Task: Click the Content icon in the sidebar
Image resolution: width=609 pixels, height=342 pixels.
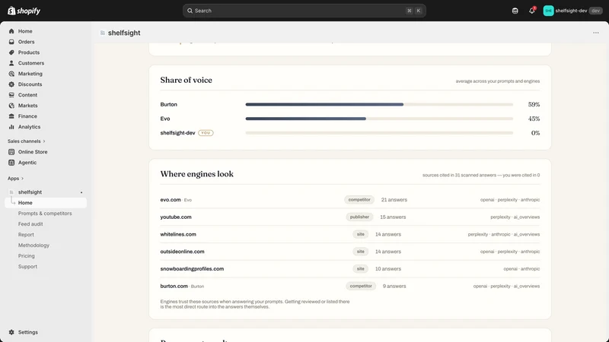Action: point(11,95)
